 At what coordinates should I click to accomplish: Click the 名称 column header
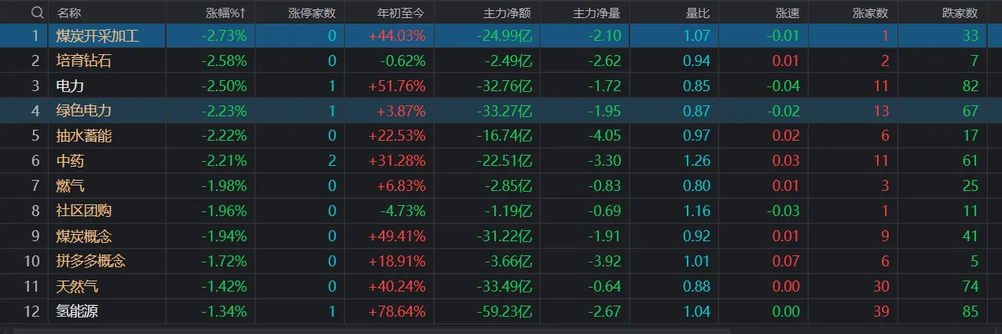(x=69, y=13)
